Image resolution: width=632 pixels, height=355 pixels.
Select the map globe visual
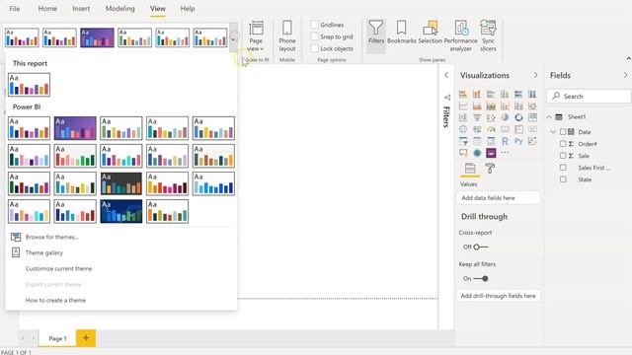(x=463, y=129)
